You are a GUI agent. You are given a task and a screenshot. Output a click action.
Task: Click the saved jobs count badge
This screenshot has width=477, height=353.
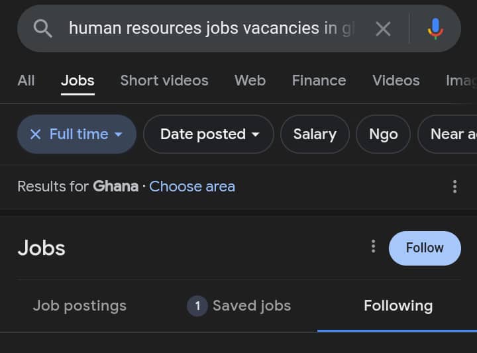(x=197, y=306)
